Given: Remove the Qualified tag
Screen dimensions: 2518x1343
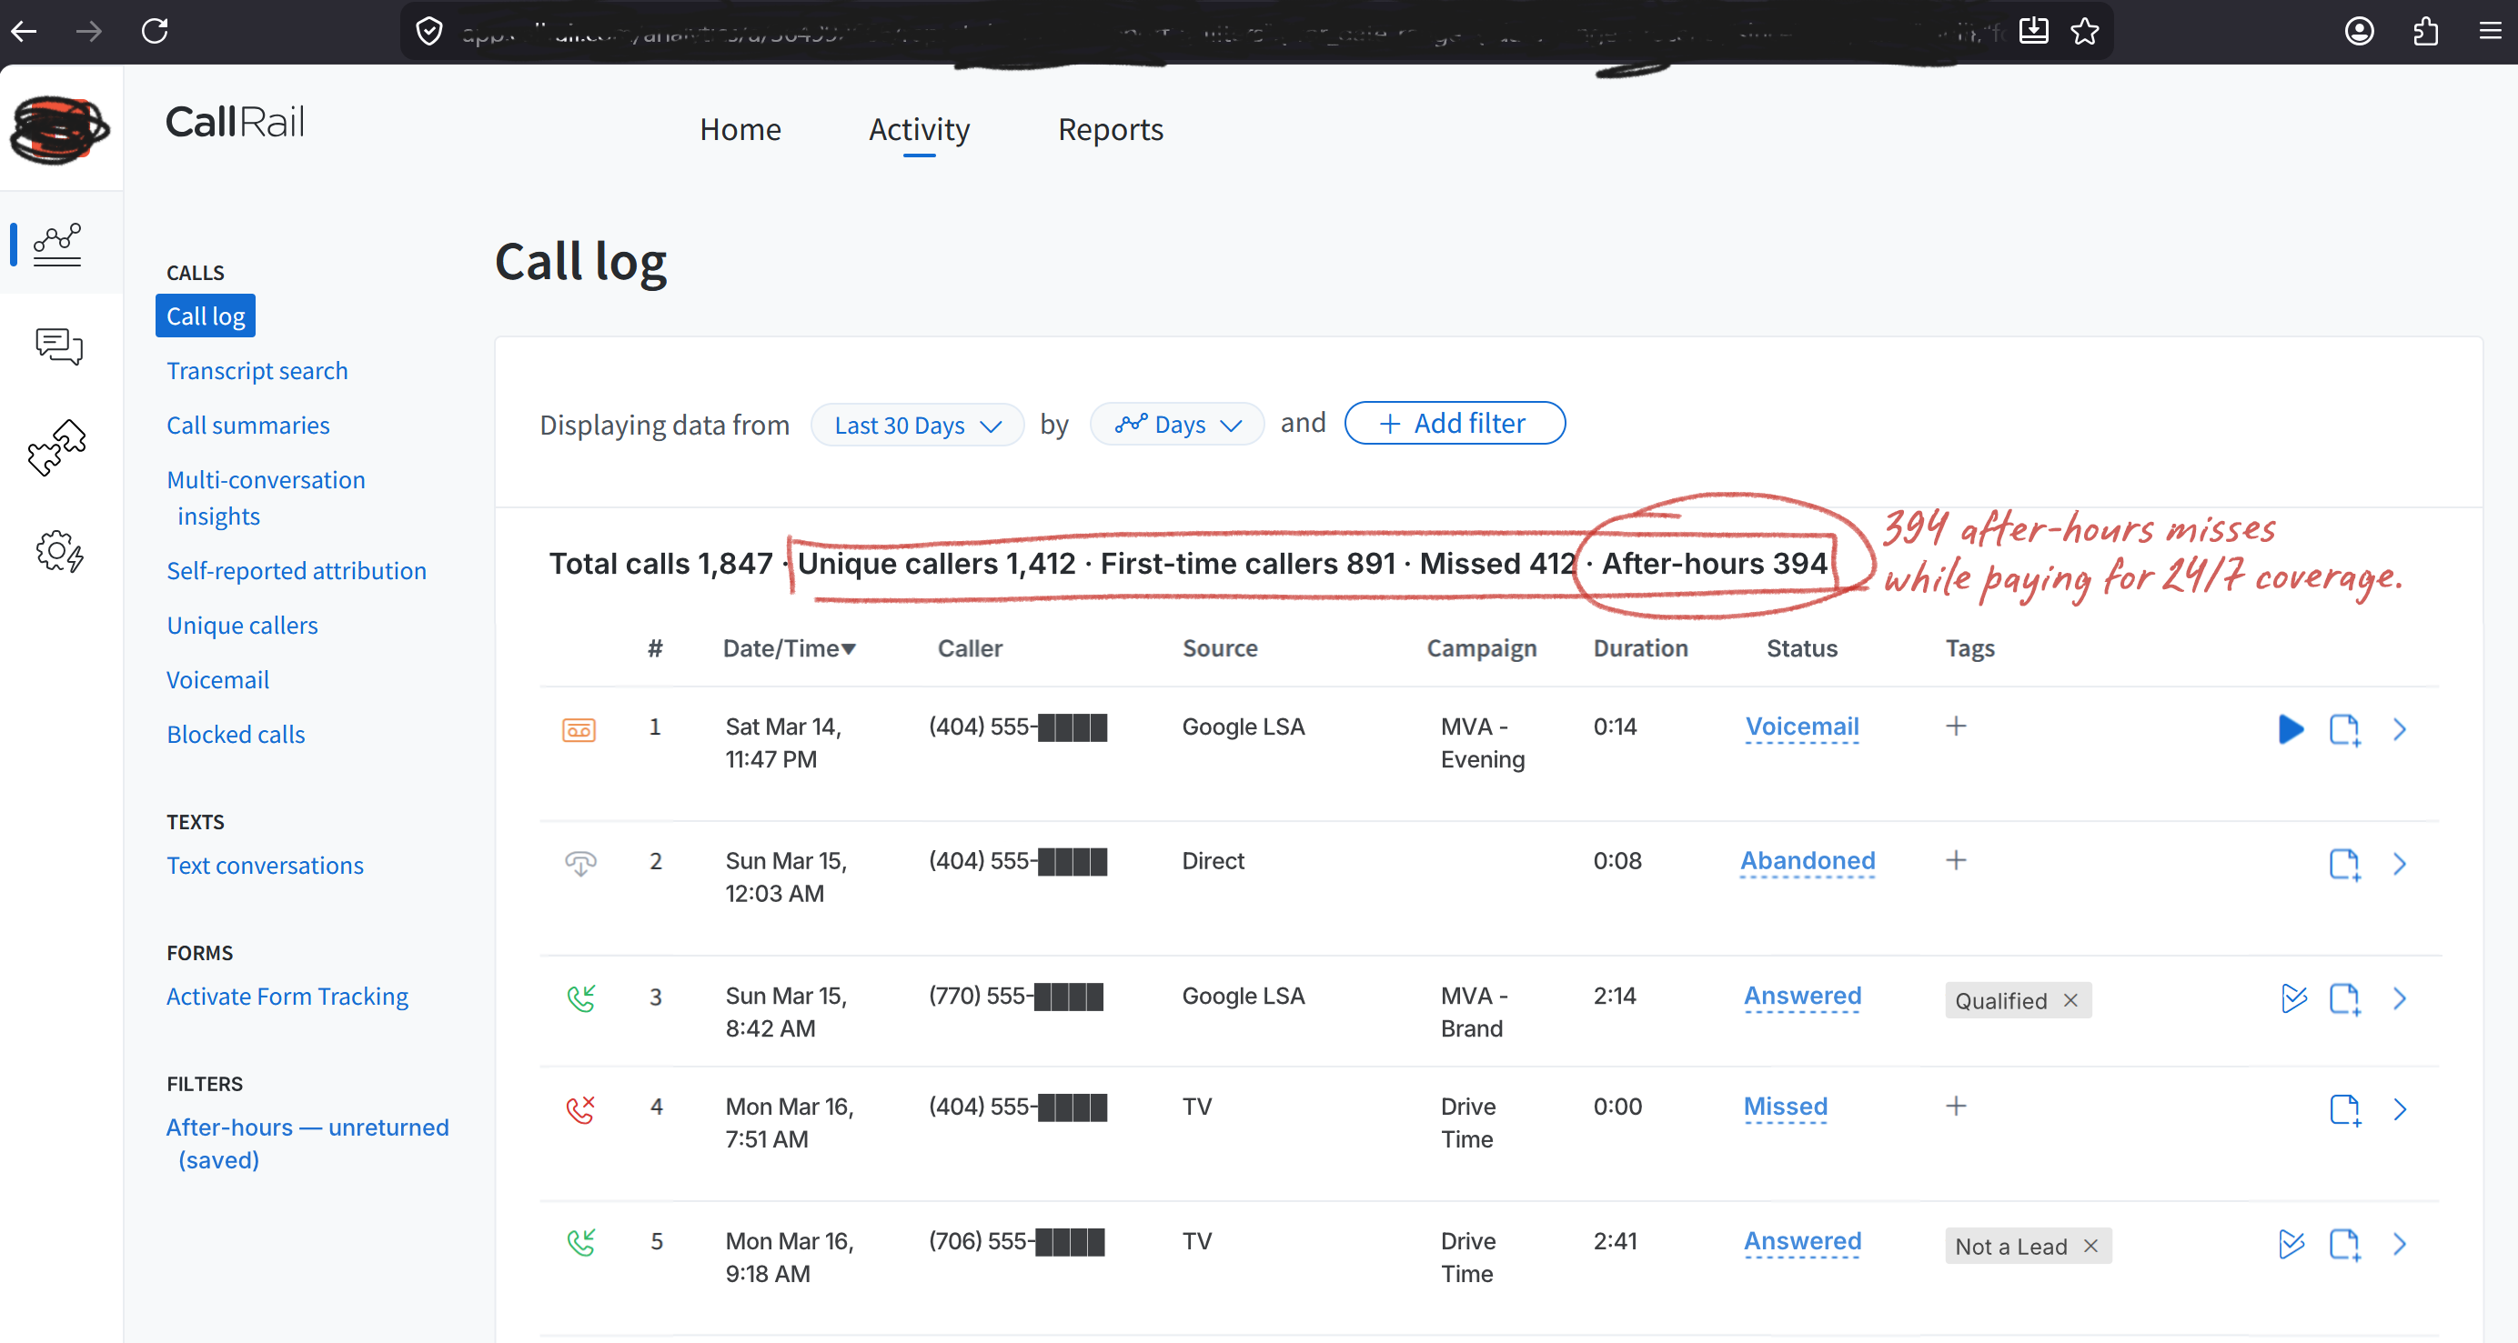Looking at the screenshot, I should coord(2070,1000).
